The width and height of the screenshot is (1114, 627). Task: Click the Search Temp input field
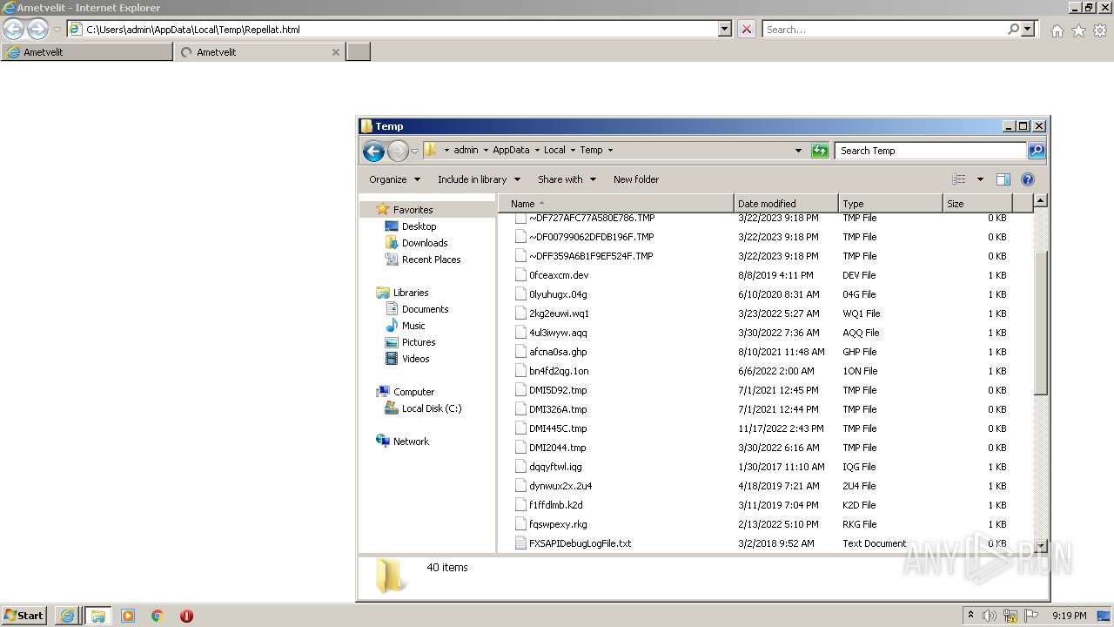pyautogui.click(x=929, y=151)
